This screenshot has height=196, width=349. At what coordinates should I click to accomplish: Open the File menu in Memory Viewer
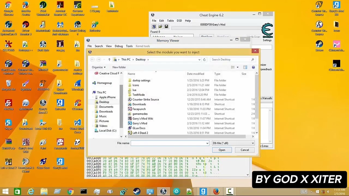pyautogui.click(x=89, y=46)
